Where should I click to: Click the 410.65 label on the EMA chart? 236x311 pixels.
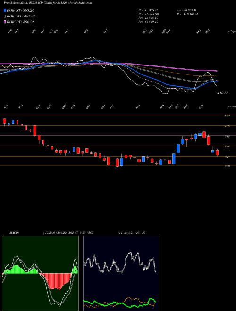click(223, 93)
